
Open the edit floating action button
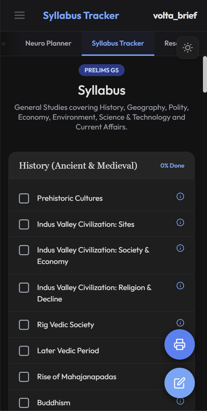pyautogui.click(x=179, y=383)
